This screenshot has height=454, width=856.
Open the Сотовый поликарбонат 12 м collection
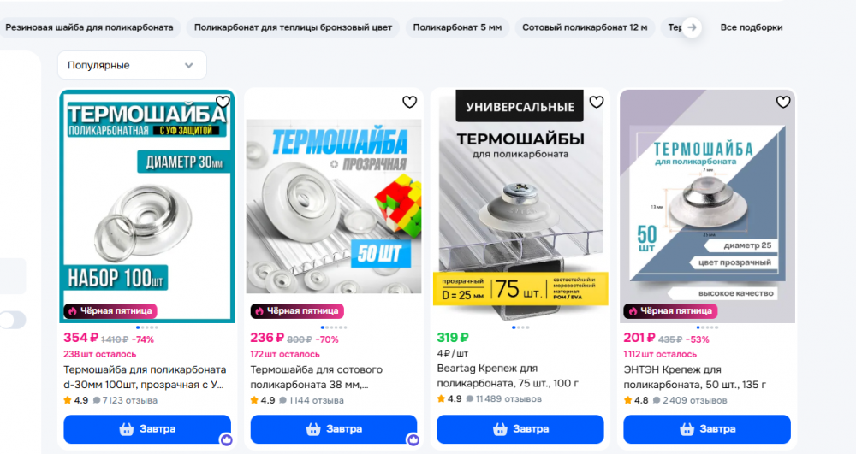(585, 27)
